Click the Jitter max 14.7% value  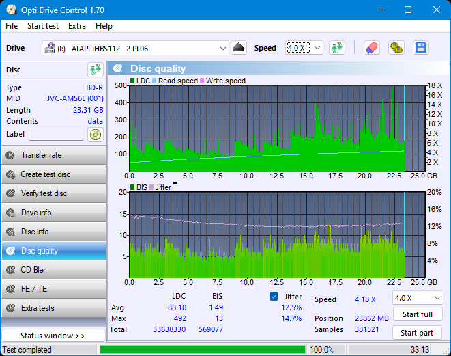point(291,318)
